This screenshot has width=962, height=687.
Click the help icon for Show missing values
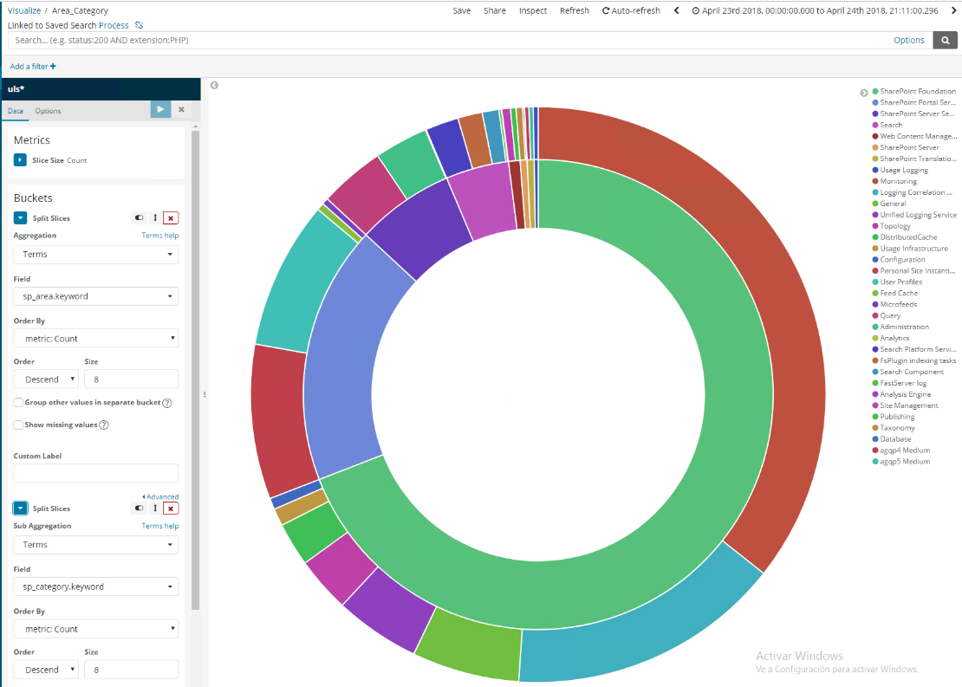coord(104,425)
